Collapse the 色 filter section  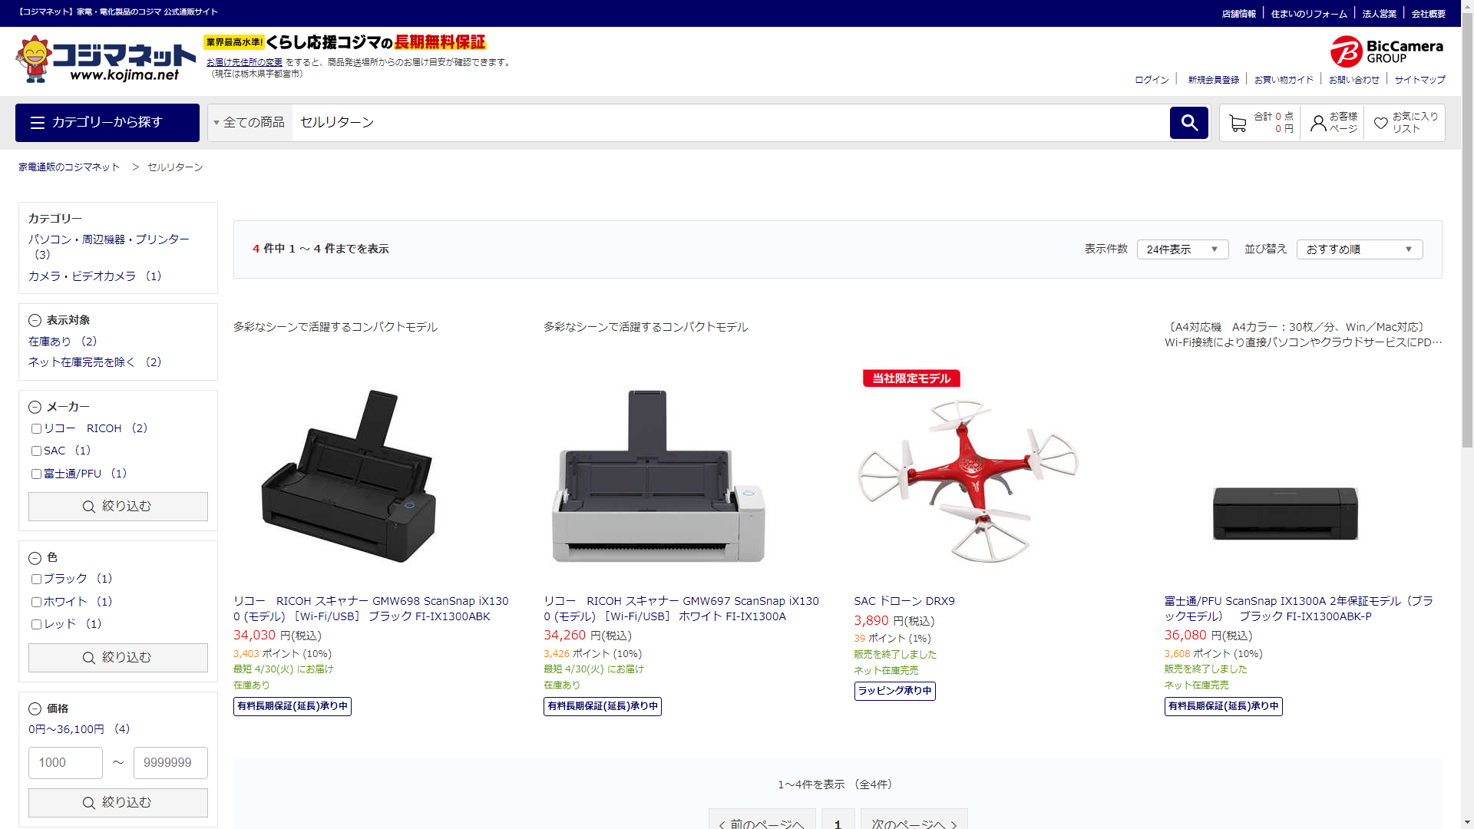click(x=35, y=558)
